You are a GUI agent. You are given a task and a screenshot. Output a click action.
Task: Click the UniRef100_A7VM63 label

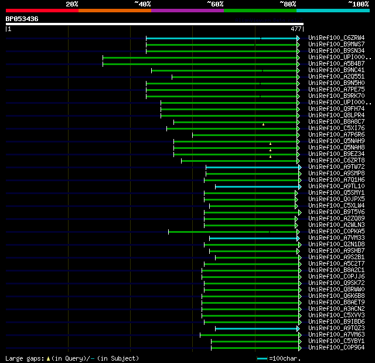click(x=336, y=335)
